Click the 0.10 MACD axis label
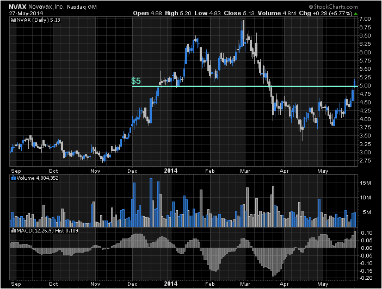 point(367,233)
